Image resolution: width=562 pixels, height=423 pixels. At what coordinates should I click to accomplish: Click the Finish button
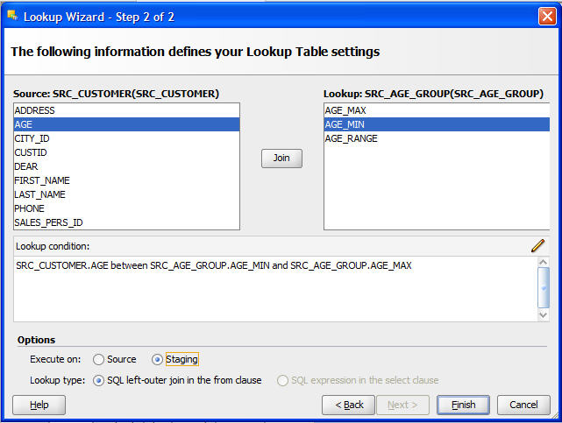463,405
